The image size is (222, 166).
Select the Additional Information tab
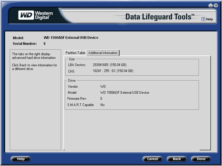(x=103, y=53)
